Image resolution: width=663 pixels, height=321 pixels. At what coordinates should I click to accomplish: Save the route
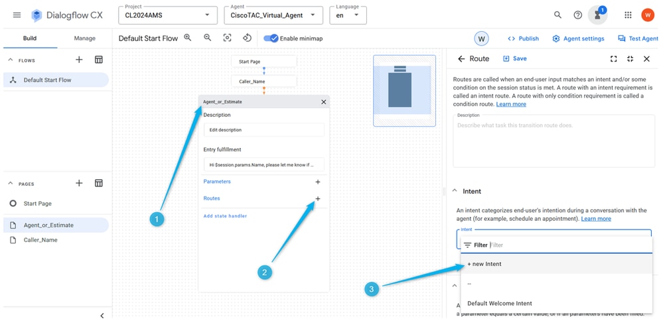(x=514, y=59)
